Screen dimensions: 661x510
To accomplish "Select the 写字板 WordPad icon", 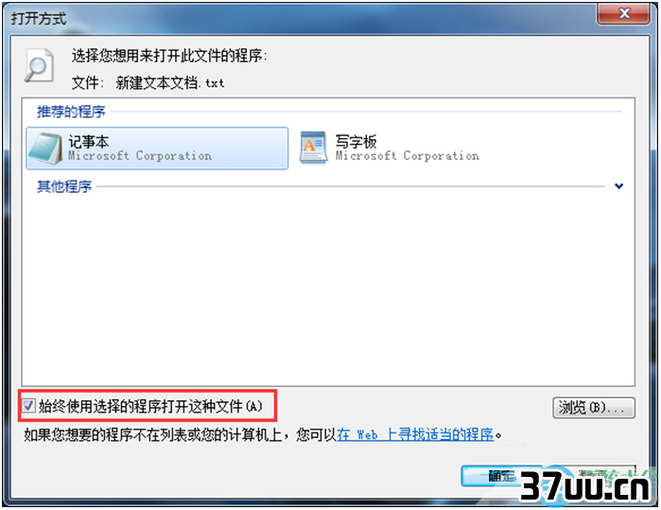I will [x=314, y=148].
